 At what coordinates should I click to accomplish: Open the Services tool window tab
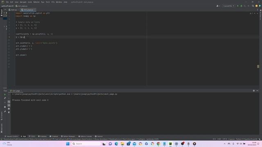(x=99, y=136)
